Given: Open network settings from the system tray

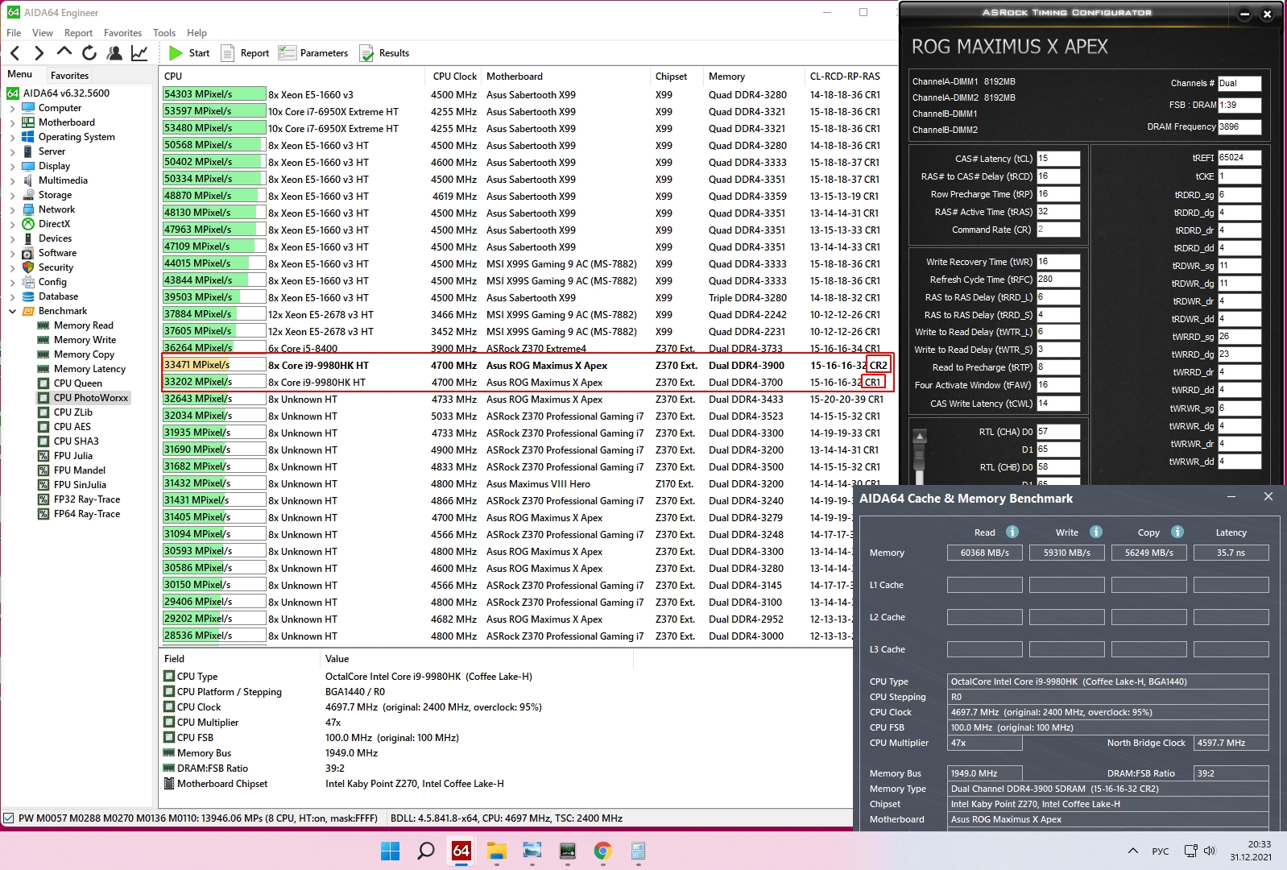Looking at the screenshot, I should click(x=1190, y=851).
